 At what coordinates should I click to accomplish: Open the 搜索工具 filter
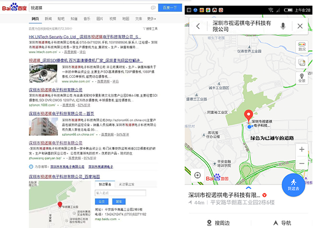(150, 29)
